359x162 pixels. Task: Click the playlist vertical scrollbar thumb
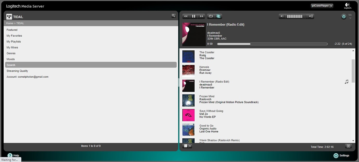[353, 71]
